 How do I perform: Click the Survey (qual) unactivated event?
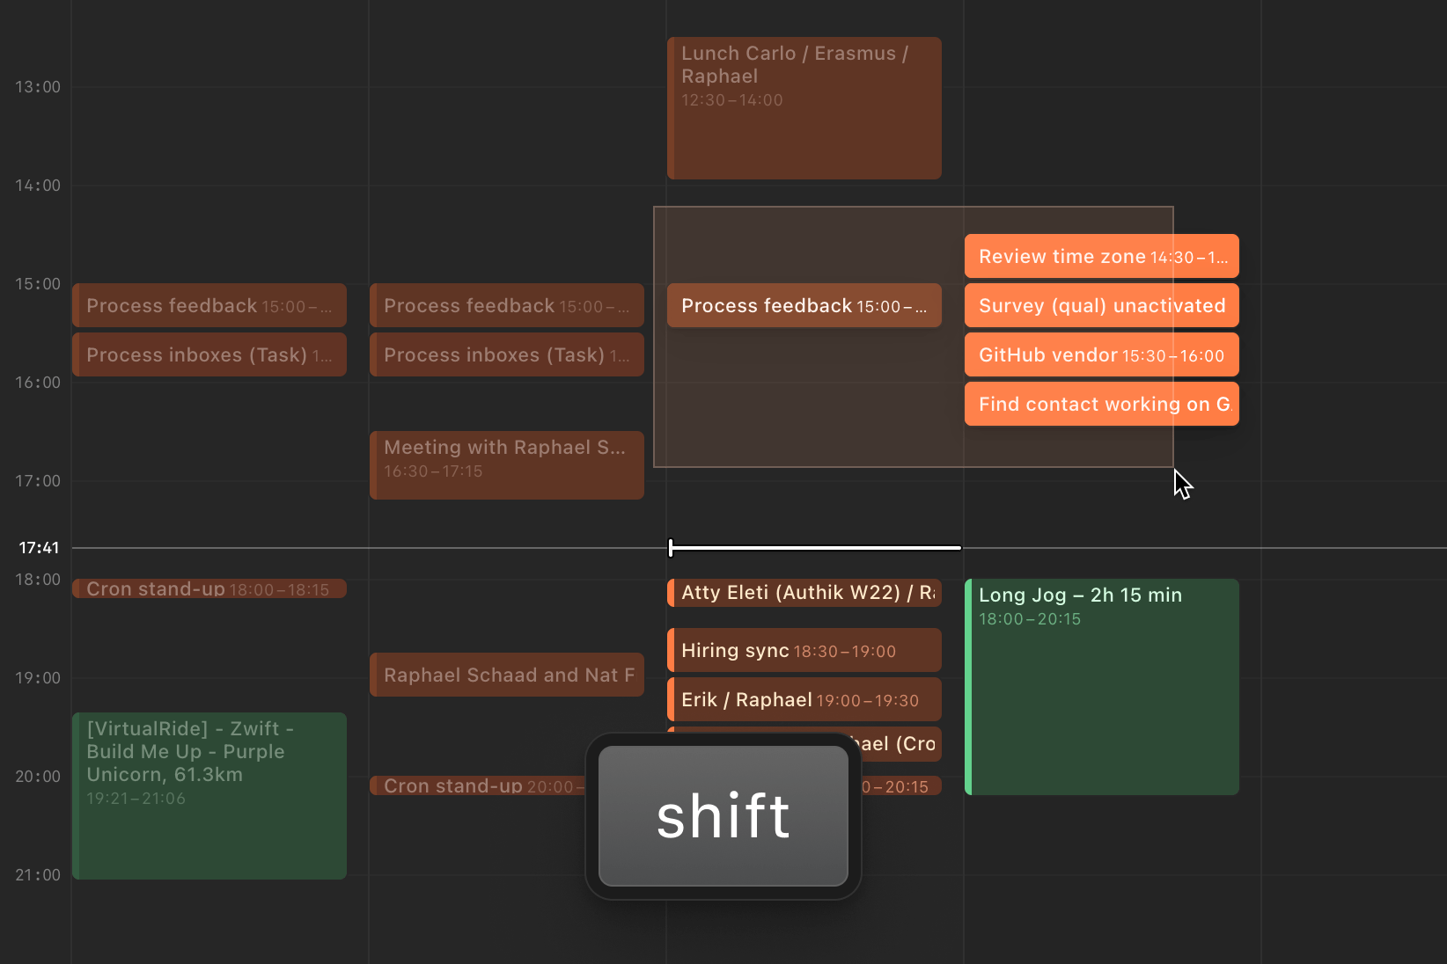coord(1102,305)
